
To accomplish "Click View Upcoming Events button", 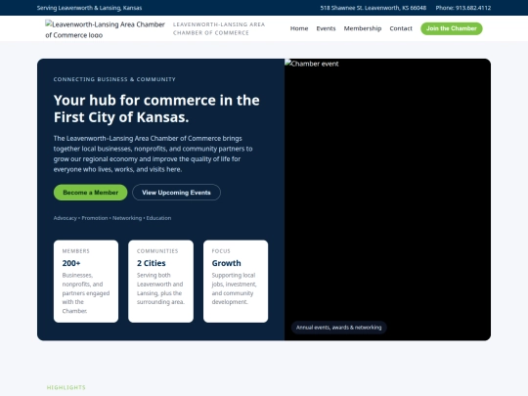I will [x=176, y=193].
